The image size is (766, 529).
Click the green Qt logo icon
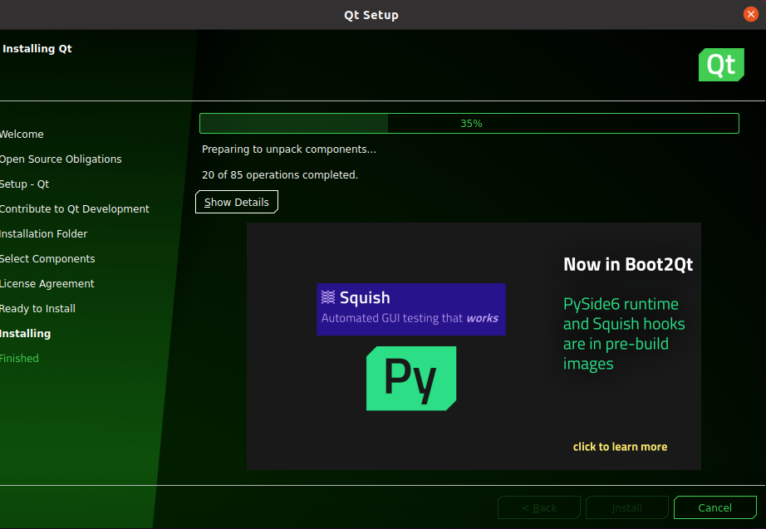click(x=720, y=64)
